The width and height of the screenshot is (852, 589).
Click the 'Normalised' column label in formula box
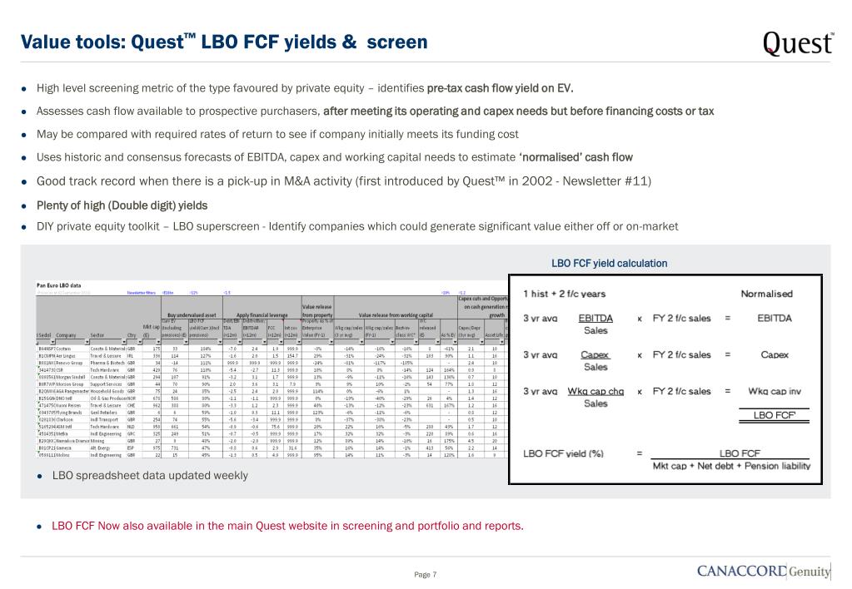[767, 294]
